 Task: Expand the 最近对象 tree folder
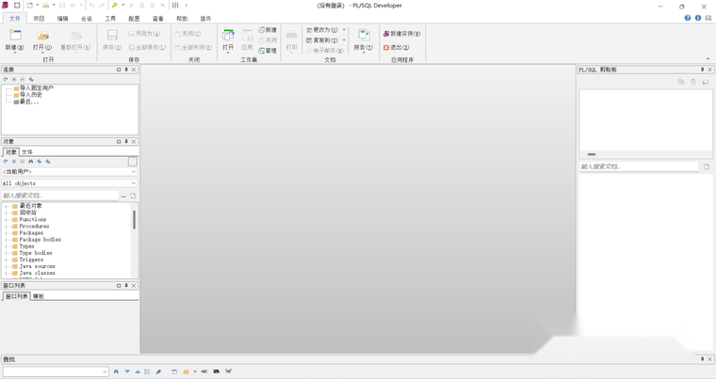tap(6, 206)
